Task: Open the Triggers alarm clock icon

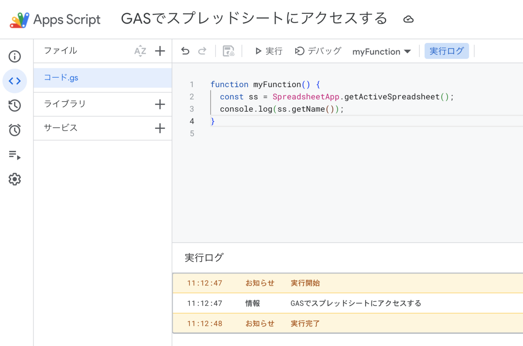Action: point(15,130)
